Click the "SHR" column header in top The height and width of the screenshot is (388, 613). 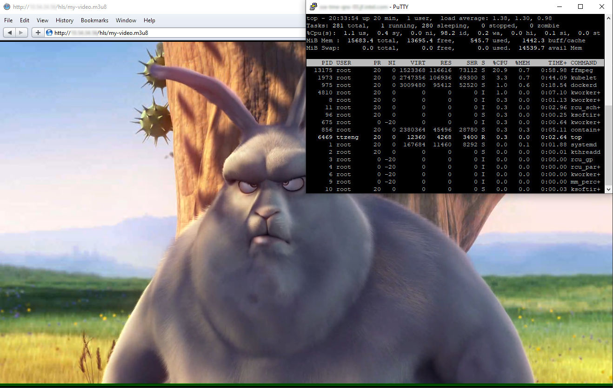[x=472, y=63]
